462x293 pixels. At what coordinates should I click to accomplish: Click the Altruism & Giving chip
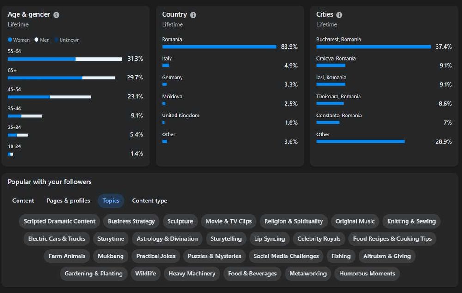pos(387,256)
